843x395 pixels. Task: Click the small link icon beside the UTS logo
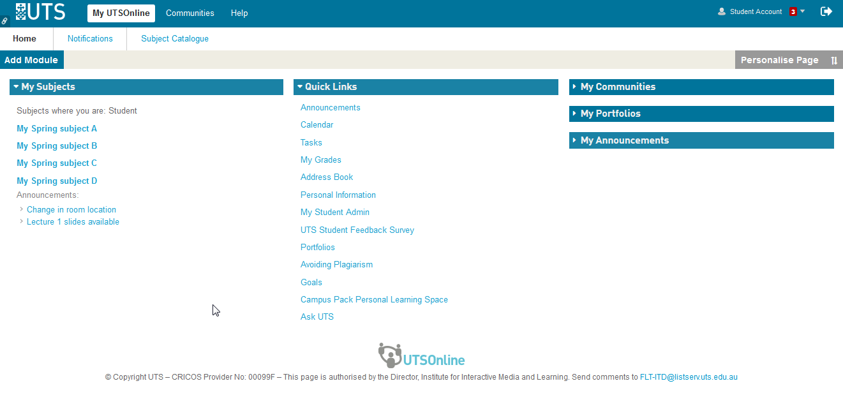4,21
